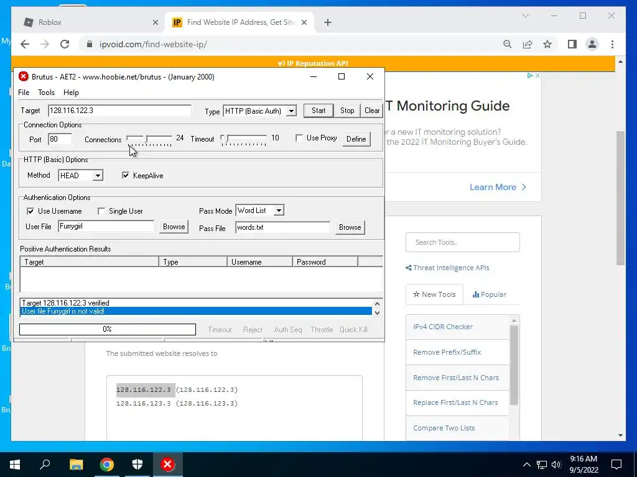This screenshot has height=477, width=637.
Task: Close the Find Website IP Address tab
Action: tap(304, 23)
